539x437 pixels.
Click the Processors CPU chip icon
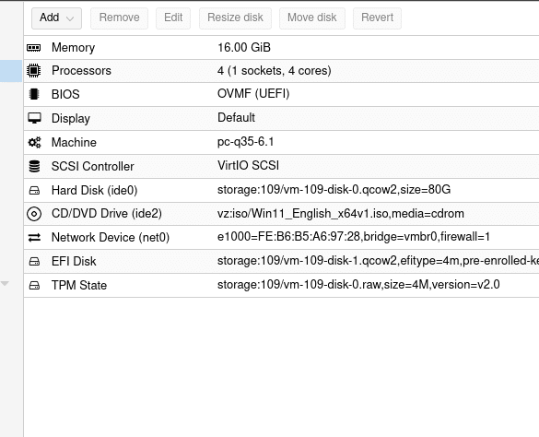tap(34, 71)
